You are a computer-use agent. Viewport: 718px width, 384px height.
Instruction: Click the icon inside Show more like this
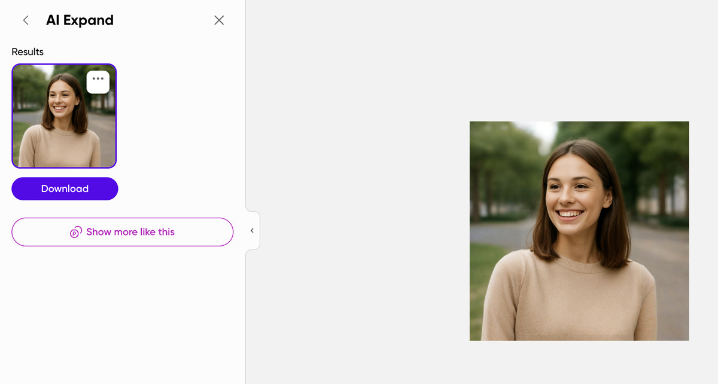coord(76,232)
